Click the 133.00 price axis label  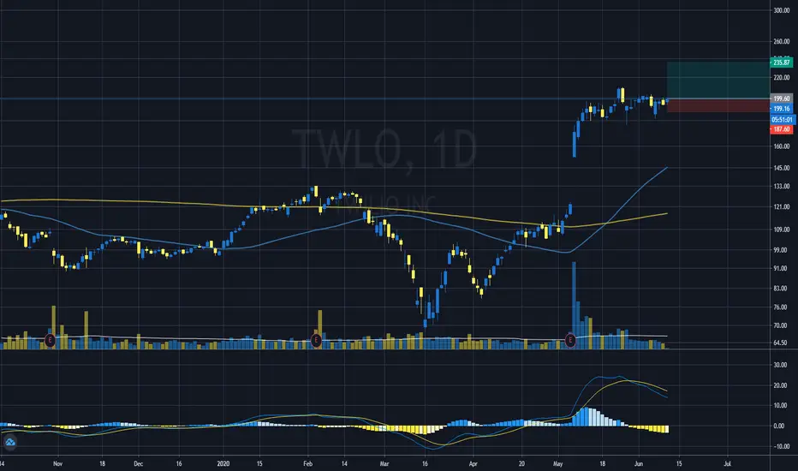[781, 187]
